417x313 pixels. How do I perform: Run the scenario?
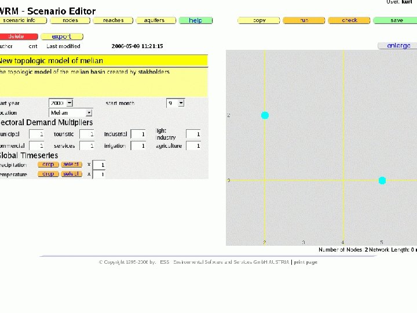(304, 20)
